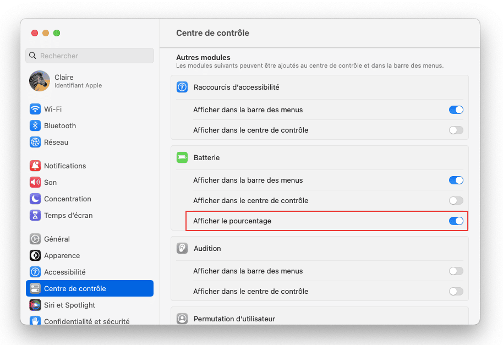The width and height of the screenshot is (503, 345).
Task: Click the Rechercher search field
Action: click(90, 56)
